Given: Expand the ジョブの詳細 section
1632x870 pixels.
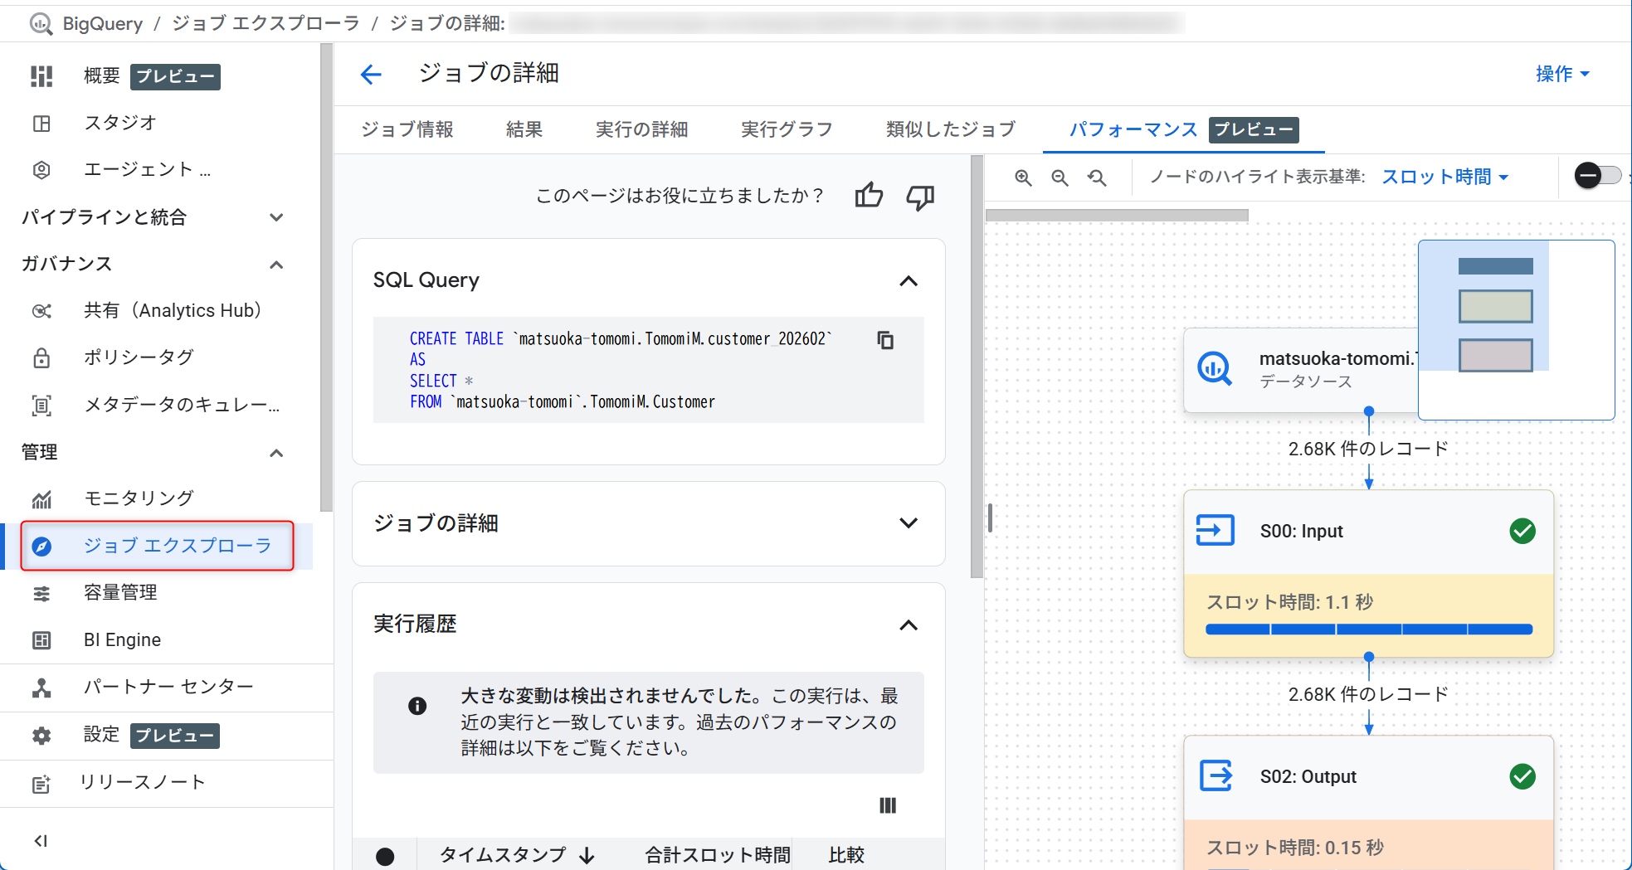Looking at the screenshot, I should coord(909,523).
